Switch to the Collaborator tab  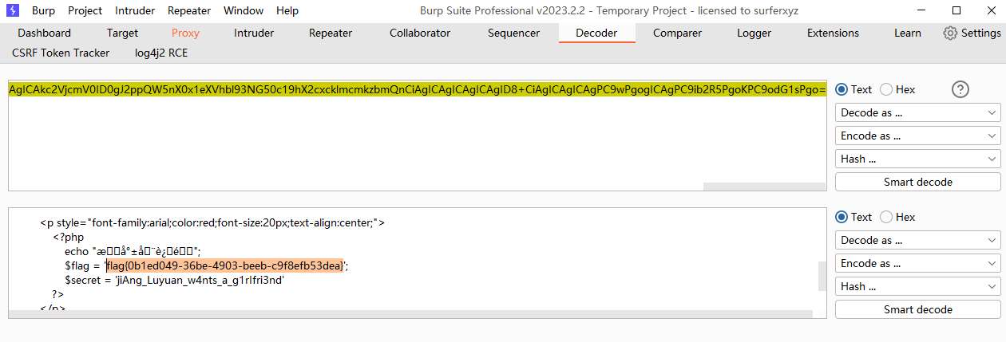pyautogui.click(x=420, y=33)
